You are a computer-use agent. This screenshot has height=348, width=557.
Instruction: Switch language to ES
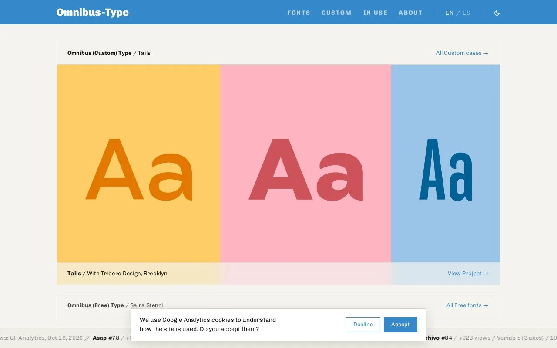tap(466, 13)
